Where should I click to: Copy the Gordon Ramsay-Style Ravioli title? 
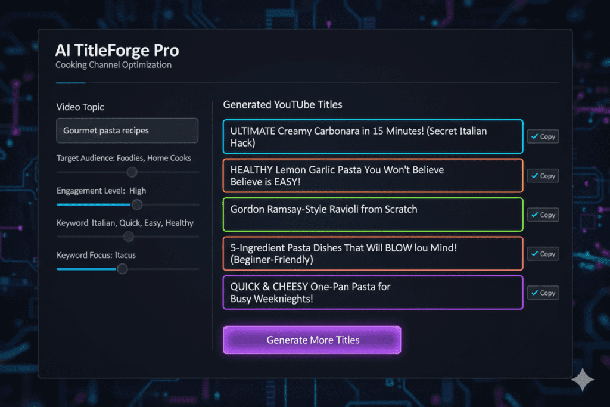543,215
